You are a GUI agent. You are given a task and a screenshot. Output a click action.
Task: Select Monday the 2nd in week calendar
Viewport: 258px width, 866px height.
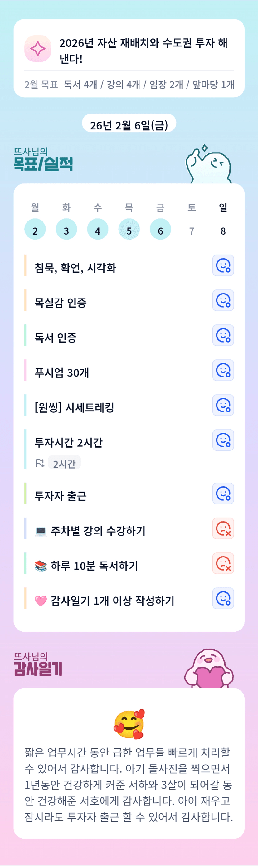[35, 230]
